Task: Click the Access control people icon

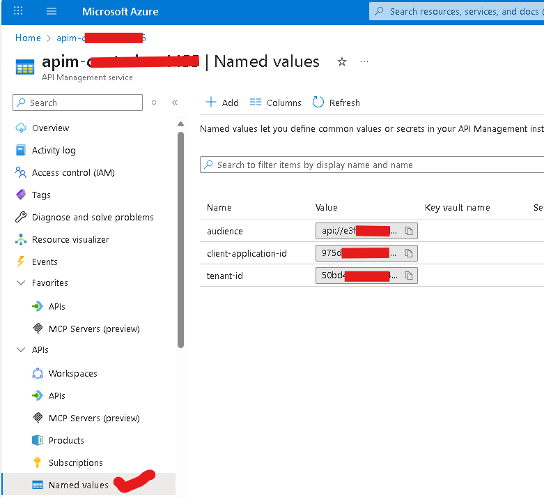Action: (21, 172)
